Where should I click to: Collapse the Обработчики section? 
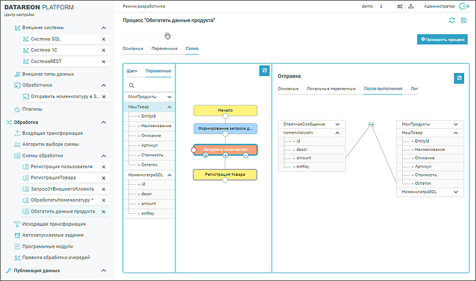coord(104,86)
